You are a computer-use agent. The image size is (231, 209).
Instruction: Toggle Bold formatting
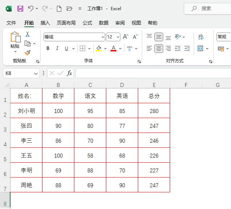point(48,49)
